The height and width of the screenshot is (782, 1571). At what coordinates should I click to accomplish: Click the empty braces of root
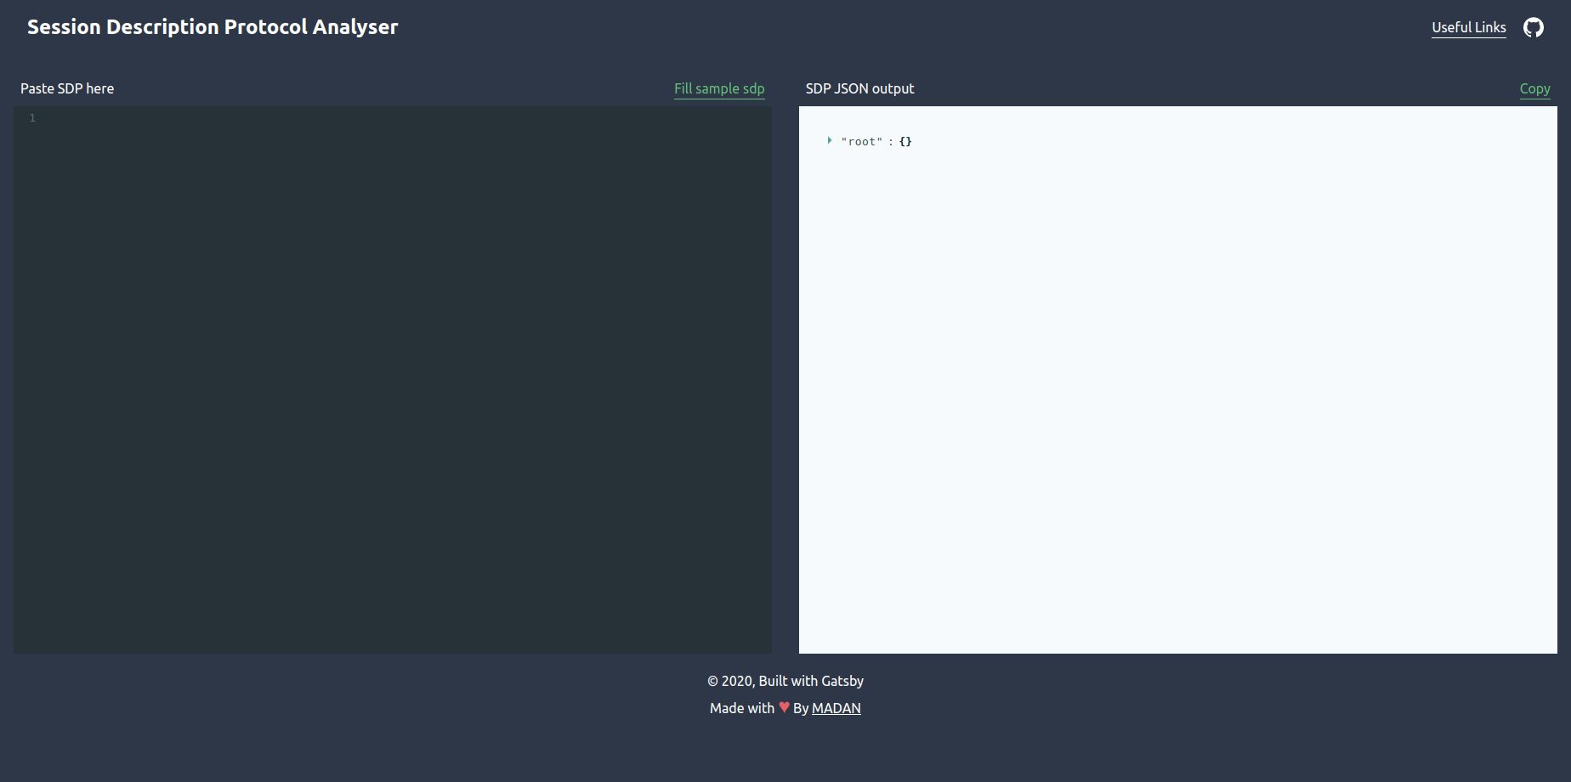(x=905, y=142)
